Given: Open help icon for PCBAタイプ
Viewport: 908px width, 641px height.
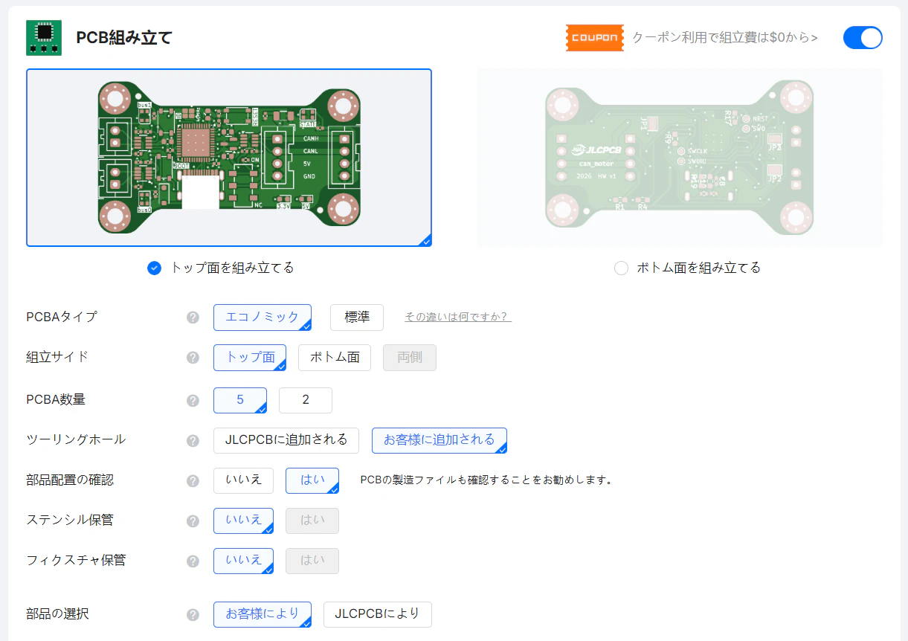Looking at the screenshot, I should point(193,318).
